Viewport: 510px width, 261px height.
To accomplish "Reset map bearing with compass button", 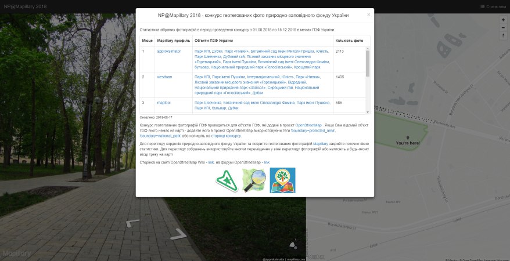I will click(x=503, y=35).
